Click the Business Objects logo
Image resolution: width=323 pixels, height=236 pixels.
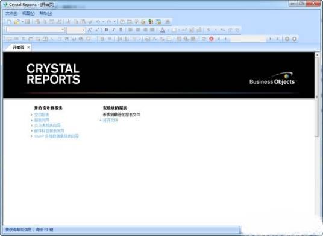(x=272, y=78)
